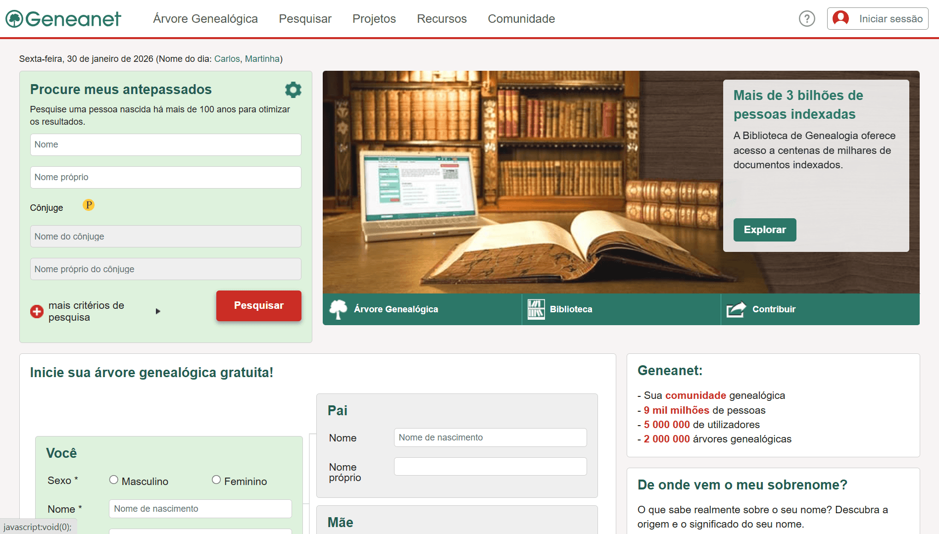The height and width of the screenshot is (534, 939).
Task: Open the Recursos menu
Action: [x=442, y=19]
